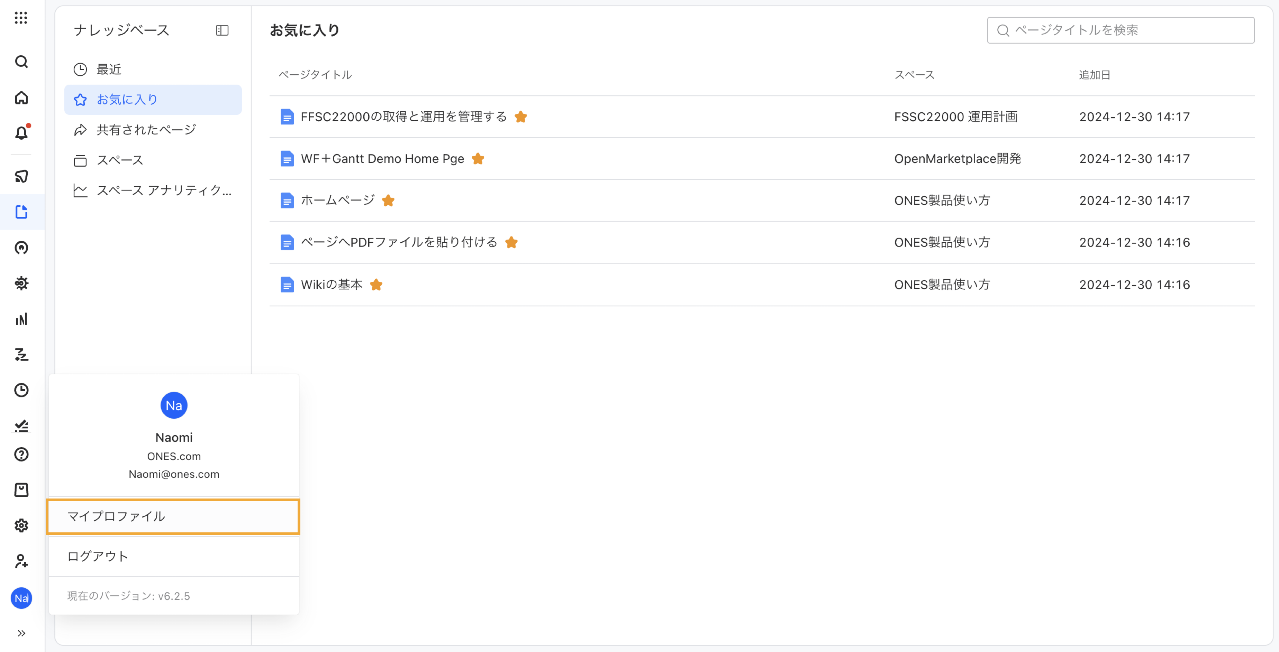1279x652 pixels.
Task: Click the invite user icon
Action: point(21,561)
